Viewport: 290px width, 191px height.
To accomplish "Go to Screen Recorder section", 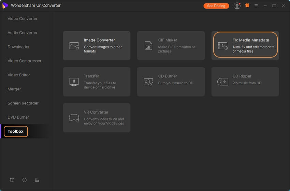I will click(x=23, y=103).
